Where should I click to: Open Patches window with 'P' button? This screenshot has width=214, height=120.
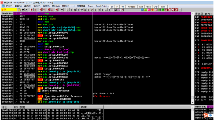92,10
